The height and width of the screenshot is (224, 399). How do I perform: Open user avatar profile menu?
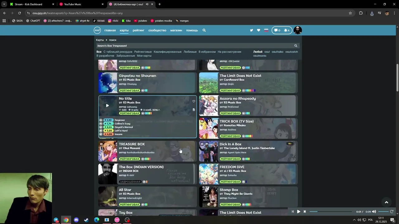(298, 30)
